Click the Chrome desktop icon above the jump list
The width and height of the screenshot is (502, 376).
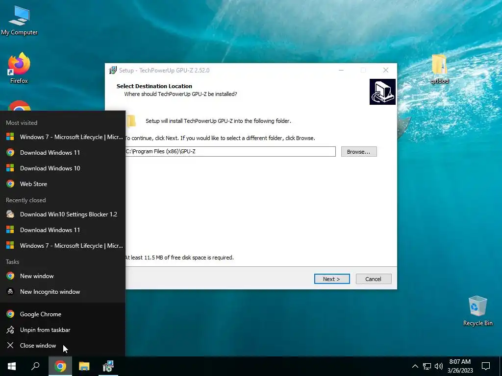tap(19, 106)
